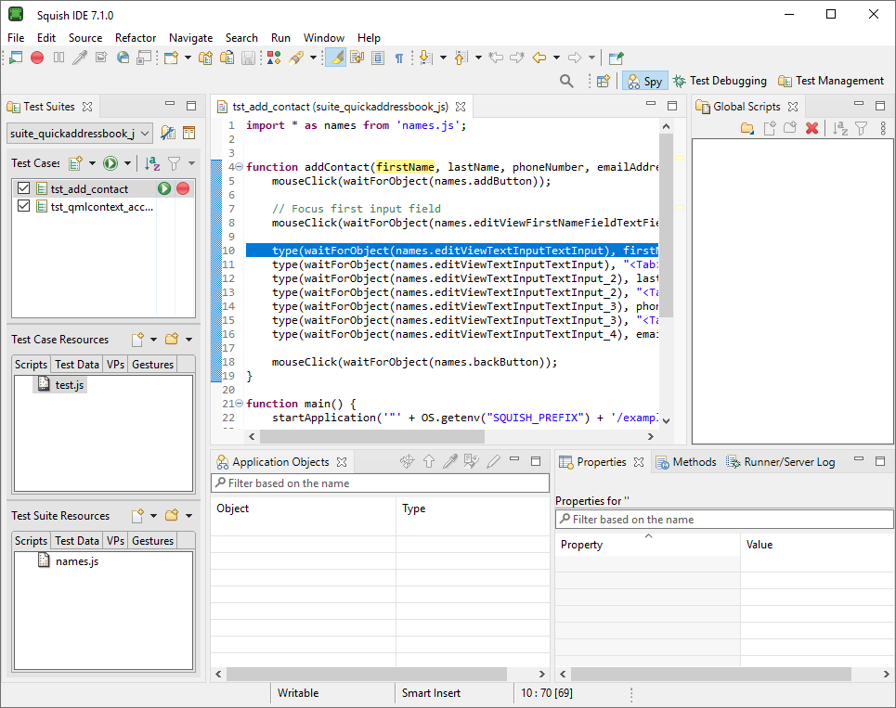This screenshot has width=896, height=708.
Task: Click the Save disk icon in toolbar
Action: point(249,58)
